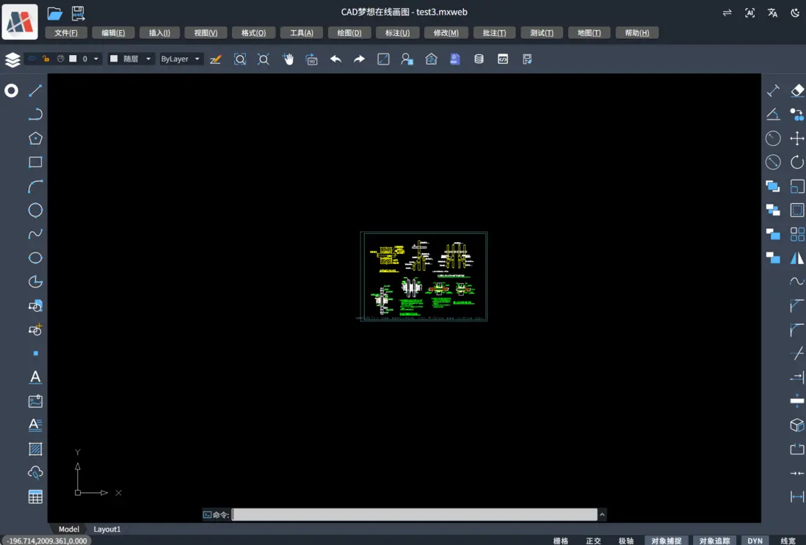Open the 插入(I) menu
This screenshot has height=545, width=806.
click(x=159, y=33)
